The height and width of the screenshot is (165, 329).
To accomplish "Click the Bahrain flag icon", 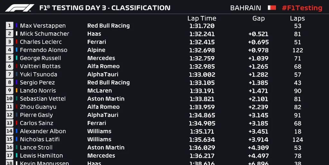I will pos(272,8).
